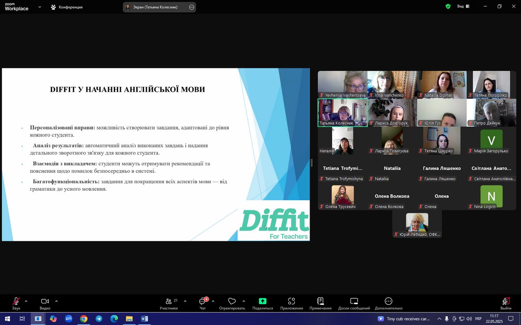Image resolution: width=521 pixels, height=325 pixels.
Task: Expand audio options arrow beside Звук
Action: (x=26, y=301)
